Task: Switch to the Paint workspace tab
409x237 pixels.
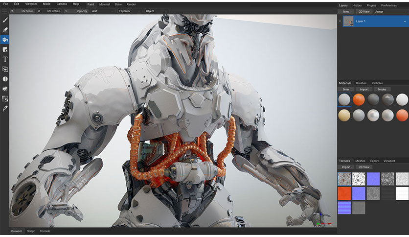Action: point(91,4)
